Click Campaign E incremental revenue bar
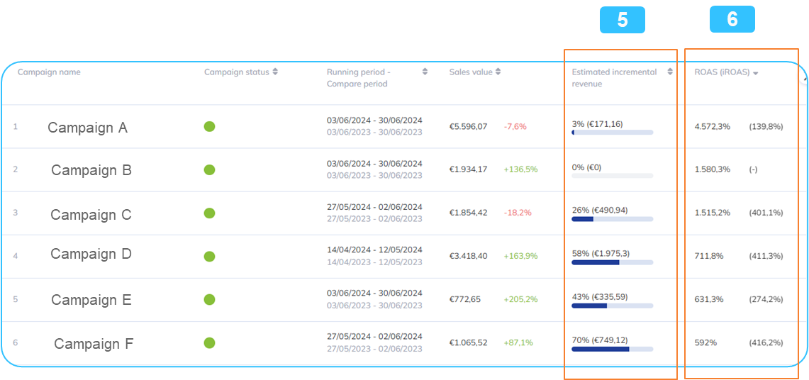This screenshot has height=380, width=809. pos(613,306)
